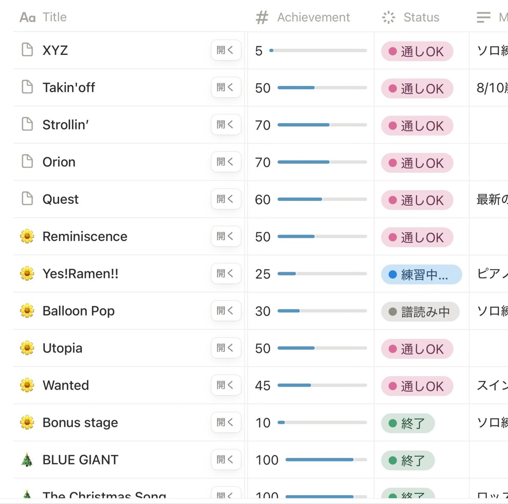Click the page icon beside Quest
This screenshot has width=508, height=504.
click(27, 199)
